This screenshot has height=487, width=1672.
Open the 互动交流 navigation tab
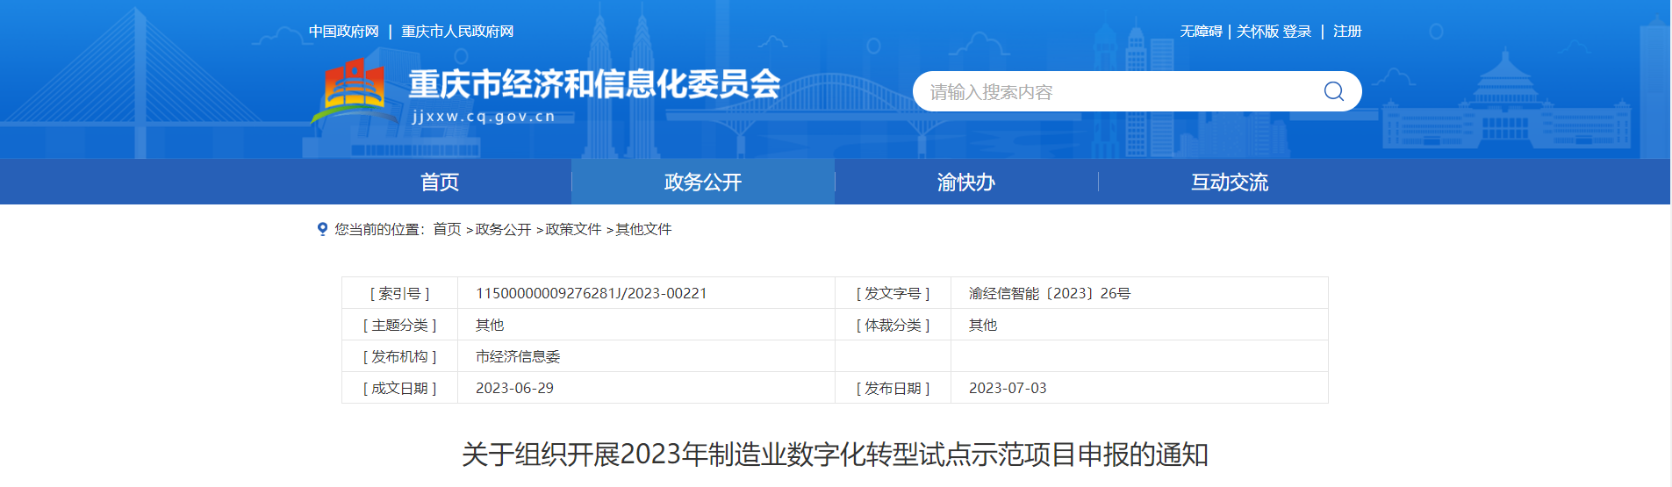point(1229,182)
